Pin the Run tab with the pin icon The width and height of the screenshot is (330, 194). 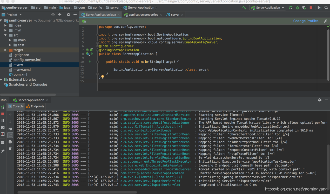[x=3, y=151]
